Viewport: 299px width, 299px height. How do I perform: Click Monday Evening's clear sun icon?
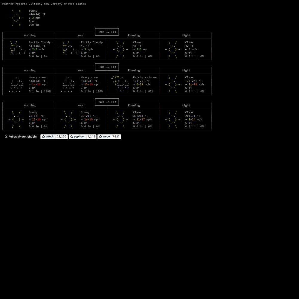(x=120, y=49)
